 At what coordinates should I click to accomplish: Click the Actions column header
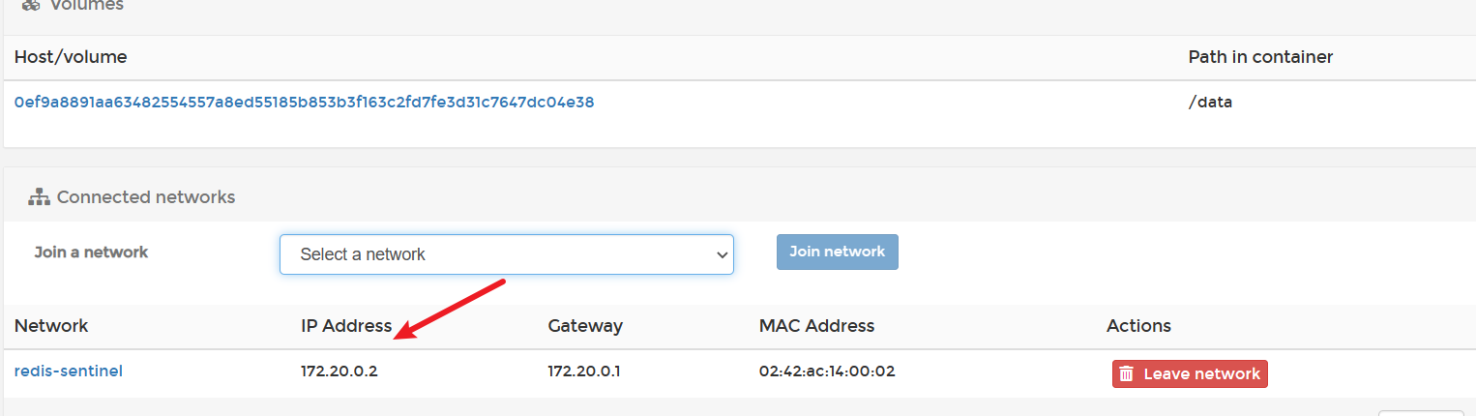[1138, 326]
